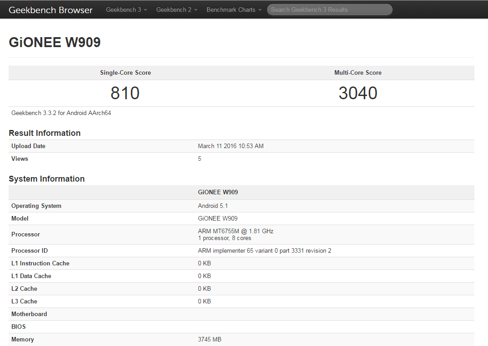The height and width of the screenshot is (346, 488).
Task: Select the L1 Instruction Cache label
Action: pyautogui.click(x=40, y=263)
